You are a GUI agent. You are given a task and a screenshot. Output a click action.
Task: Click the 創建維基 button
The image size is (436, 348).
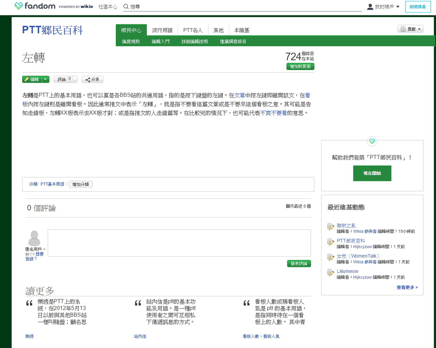[x=418, y=7]
